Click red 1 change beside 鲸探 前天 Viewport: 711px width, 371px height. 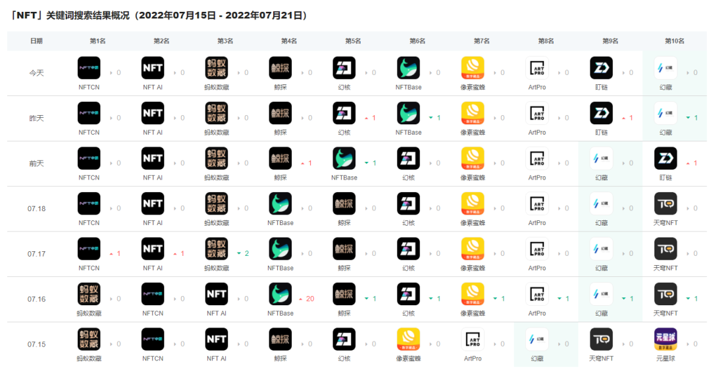pos(310,163)
